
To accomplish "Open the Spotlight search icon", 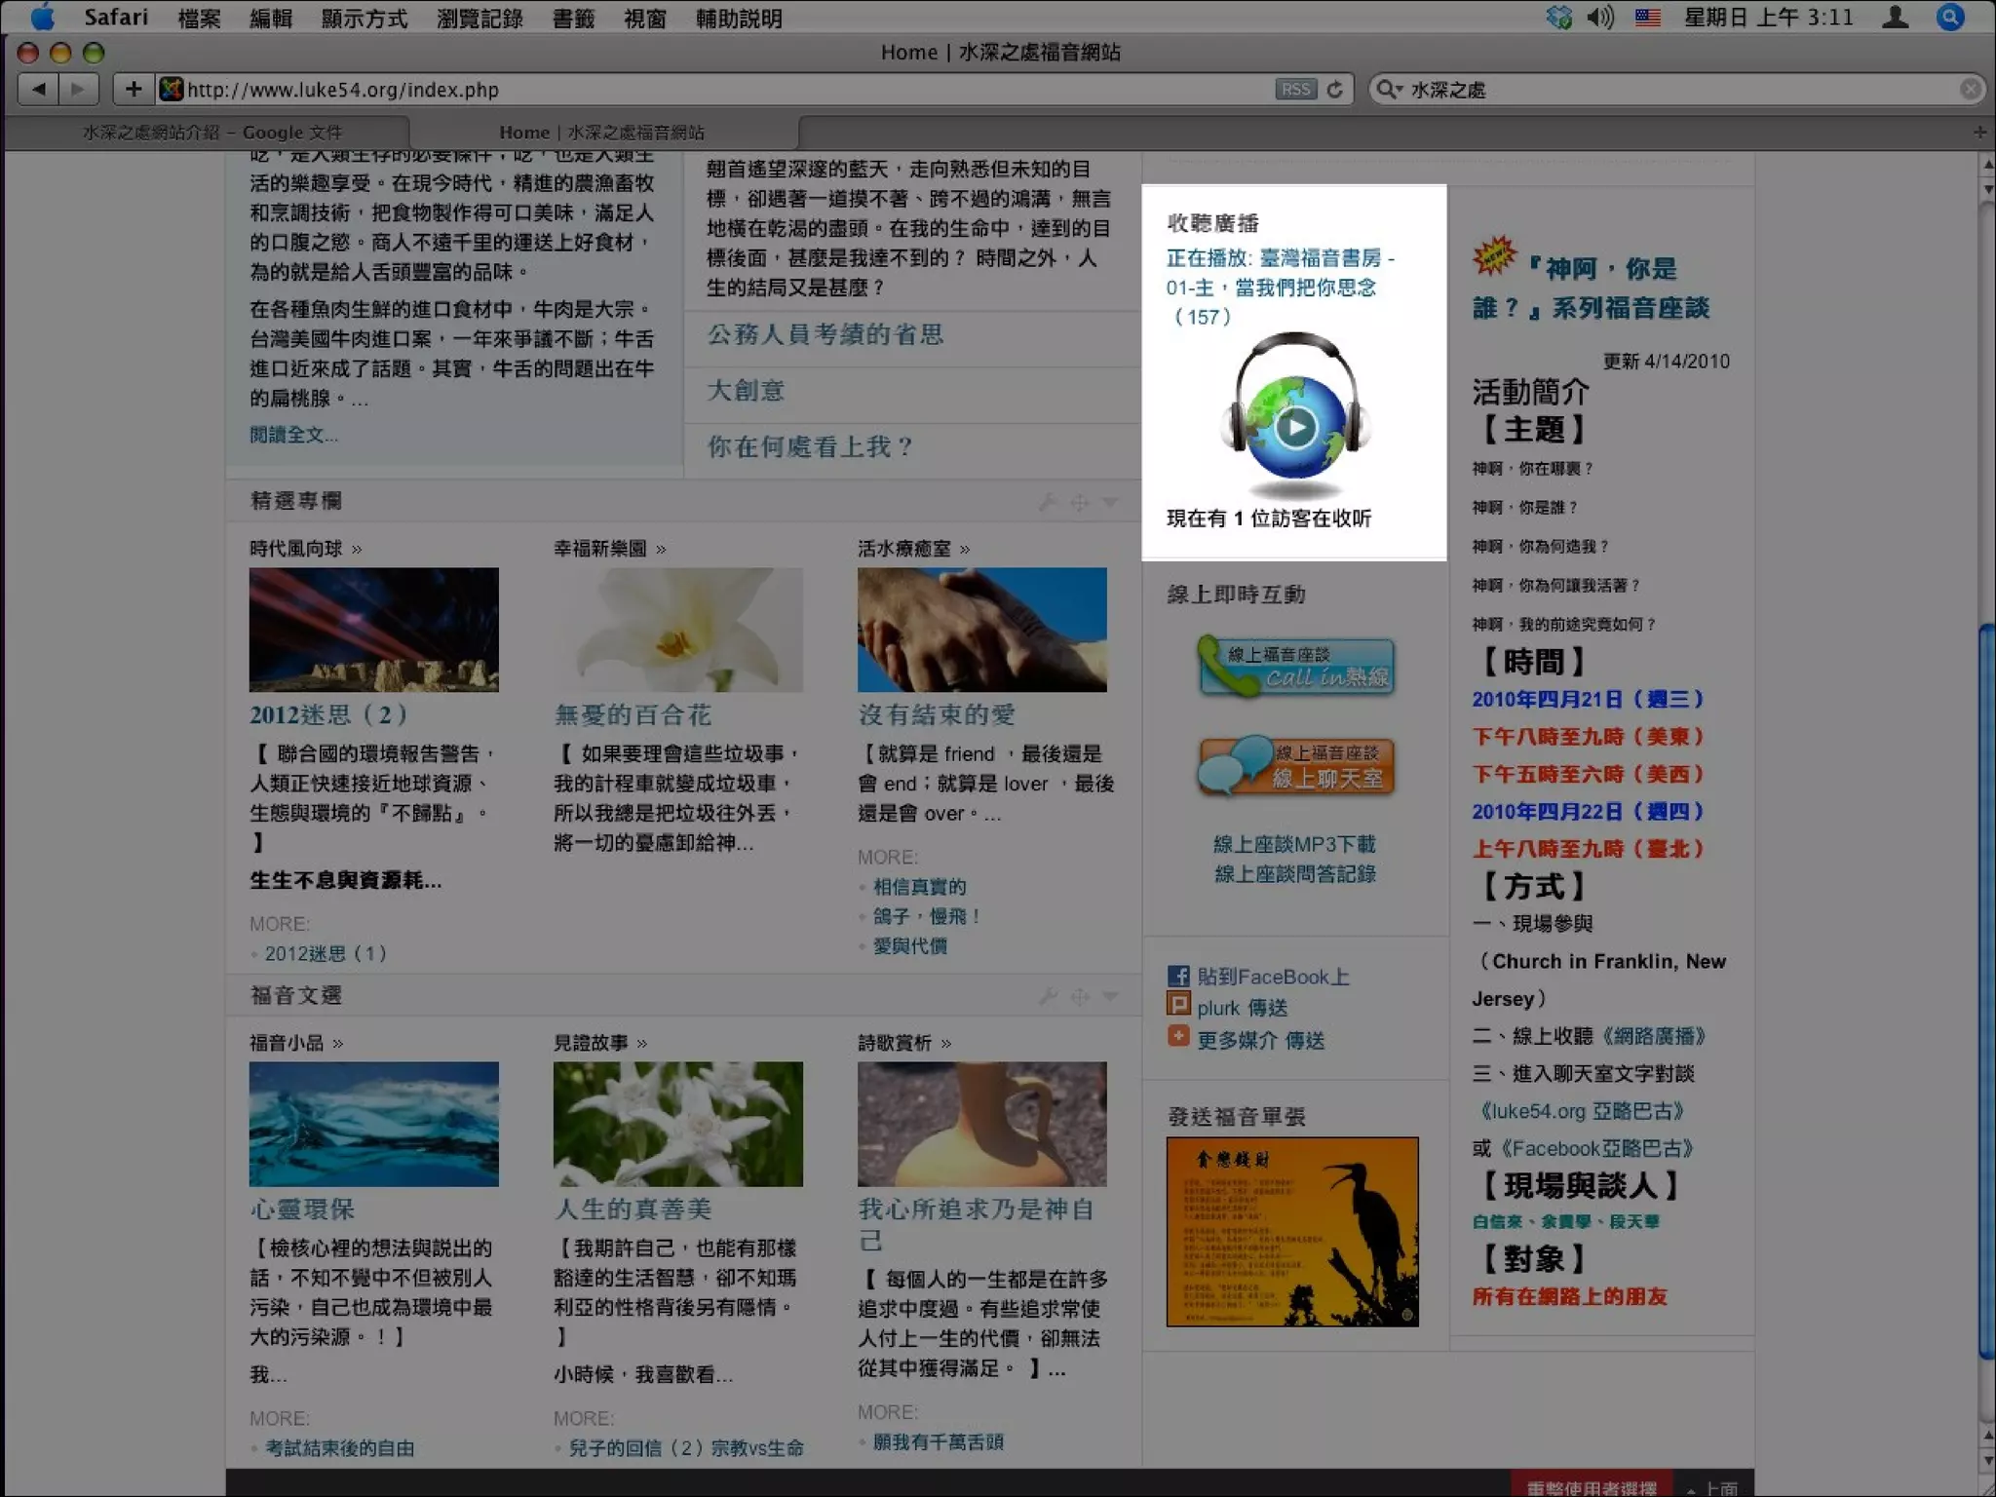I will [1950, 18].
